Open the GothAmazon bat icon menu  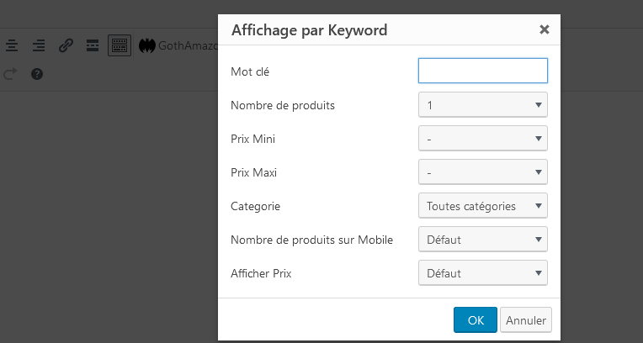146,45
